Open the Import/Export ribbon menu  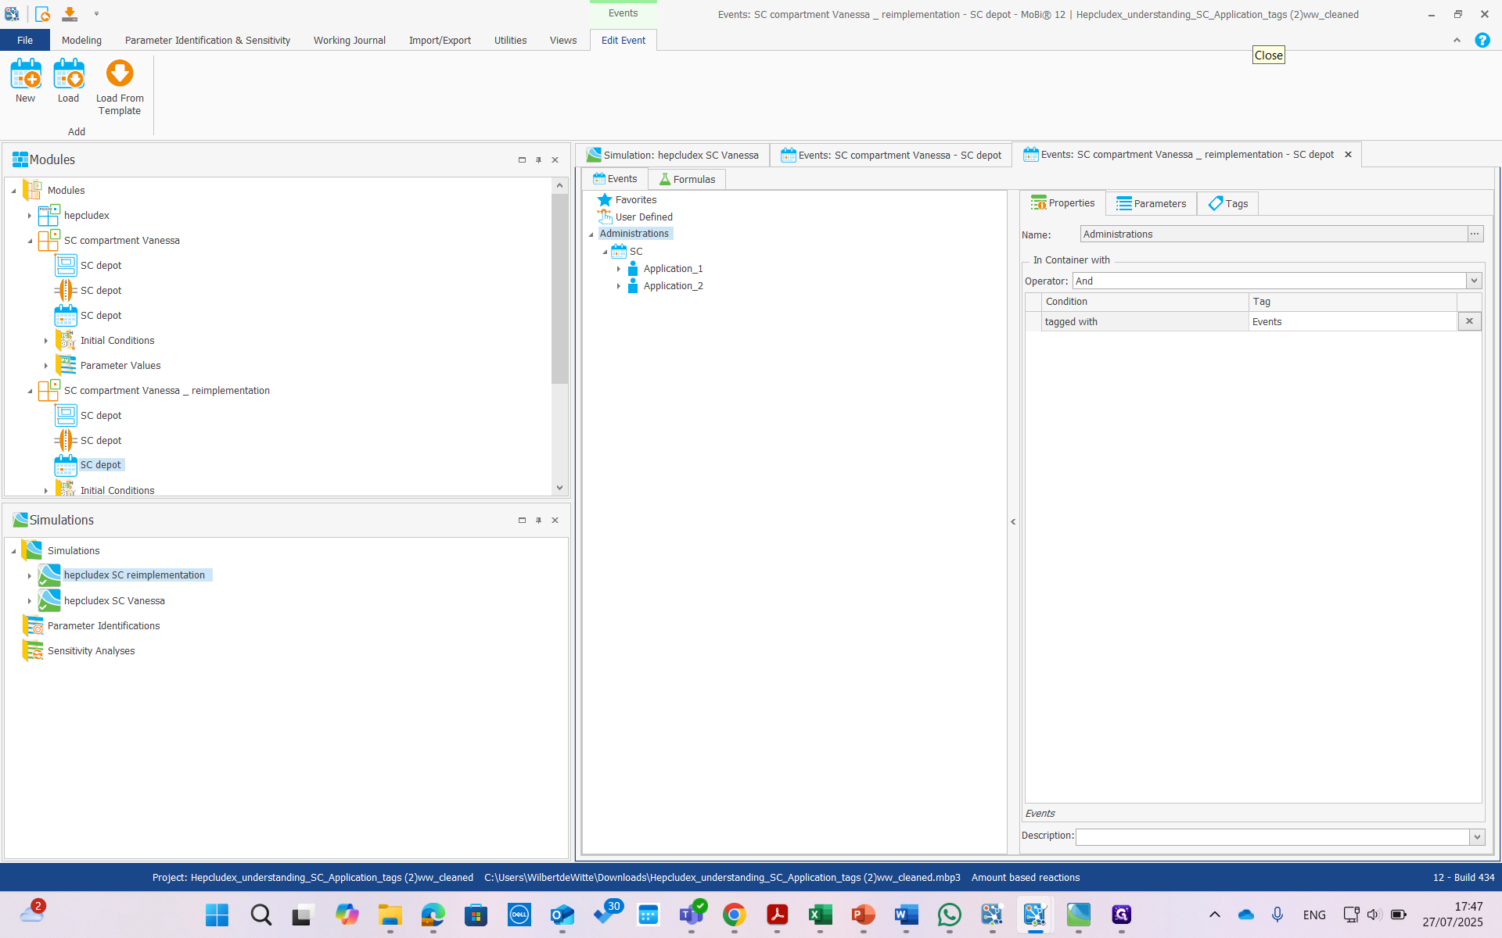439,40
